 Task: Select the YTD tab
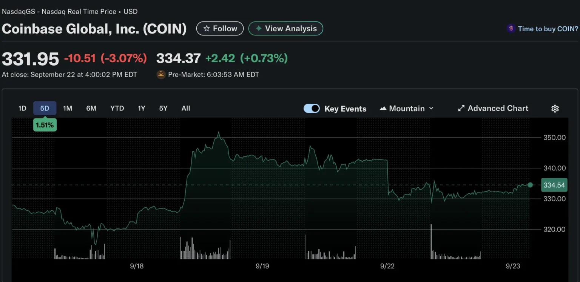(x=117, y=108)
